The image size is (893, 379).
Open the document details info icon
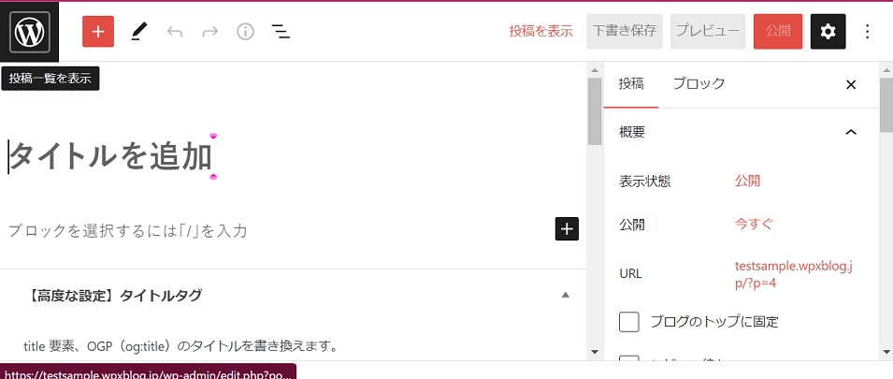(245, 32)
